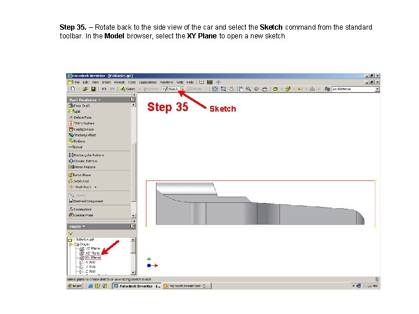This screenshot has height=314, width=419.
Task: Click the Pan view icon
Action: [x=232, y=89]
